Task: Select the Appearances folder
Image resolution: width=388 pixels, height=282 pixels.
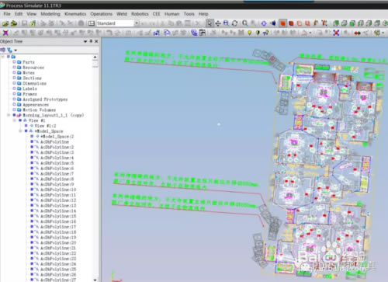Action: point(36,105)
